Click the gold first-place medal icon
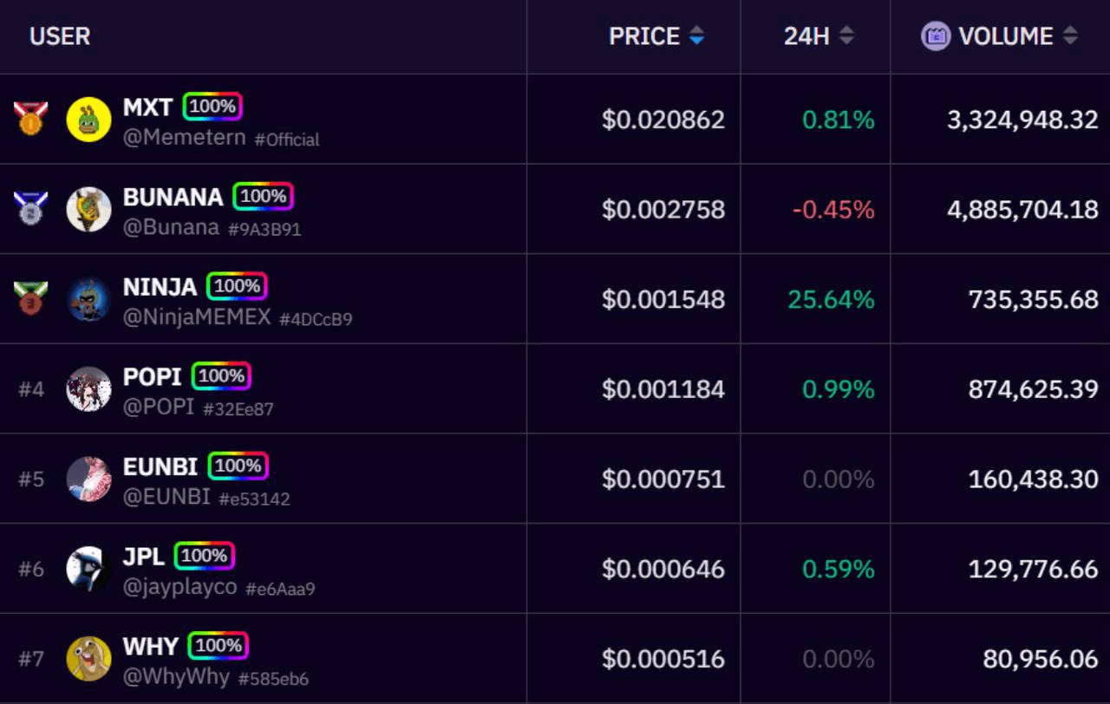 31,119
